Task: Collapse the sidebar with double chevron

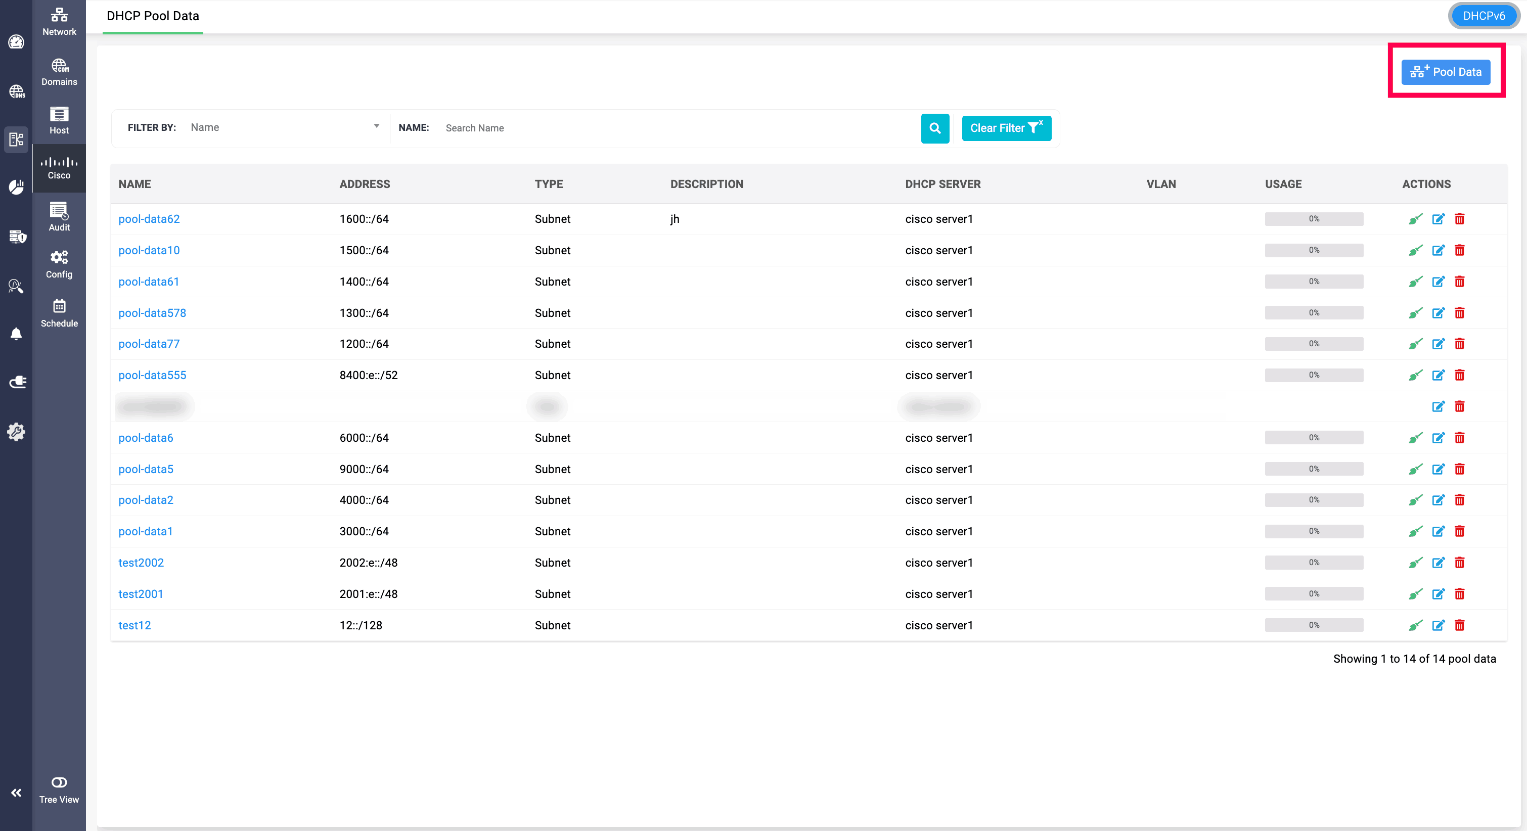Action: click(x=16, y=793)
